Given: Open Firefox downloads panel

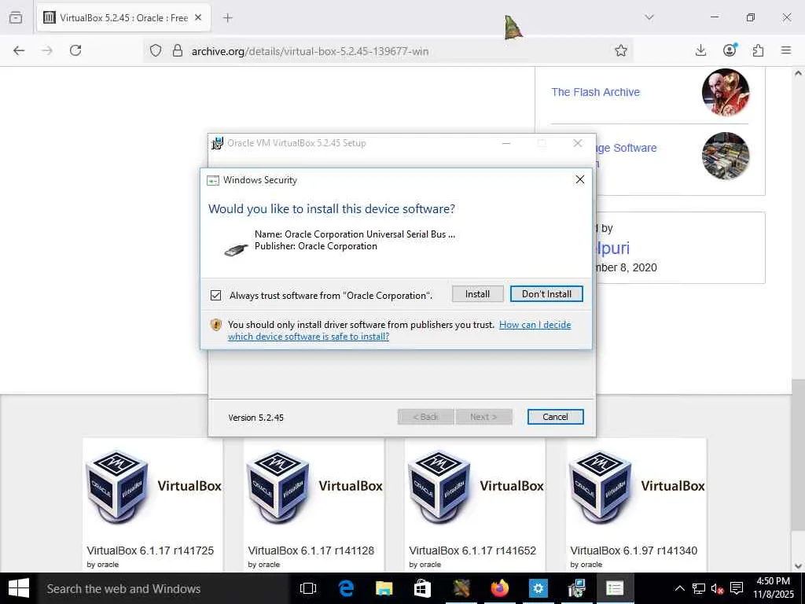Looking at the screenshot, I should tap(700, 50).
